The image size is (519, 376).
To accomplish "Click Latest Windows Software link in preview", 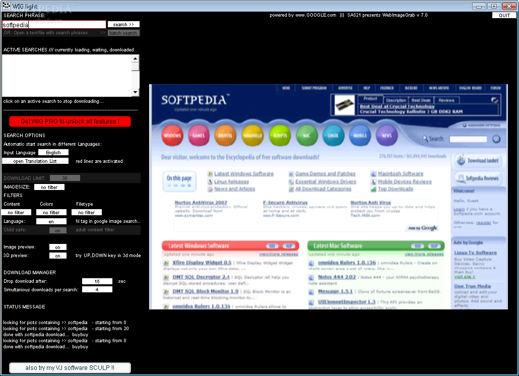I will pyautogui.click(x=243, y=174).
